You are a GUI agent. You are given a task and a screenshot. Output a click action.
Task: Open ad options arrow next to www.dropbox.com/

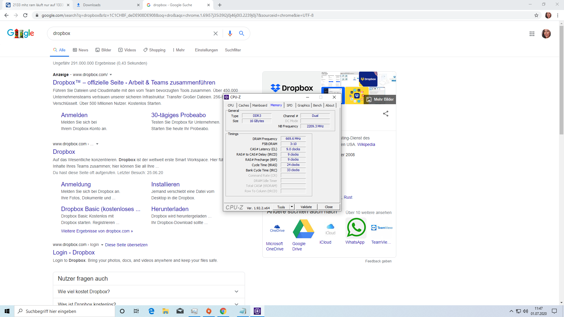111,75
